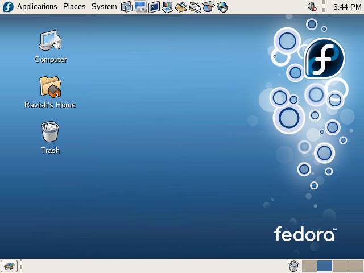This screenshot has height=273, width=364.
Task: Click the trash applet in the bottom panel
Action: (x=293, y=266)
